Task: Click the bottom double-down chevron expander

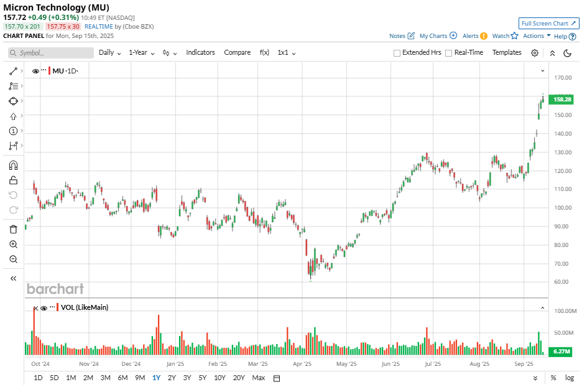Action: point(535,378)
